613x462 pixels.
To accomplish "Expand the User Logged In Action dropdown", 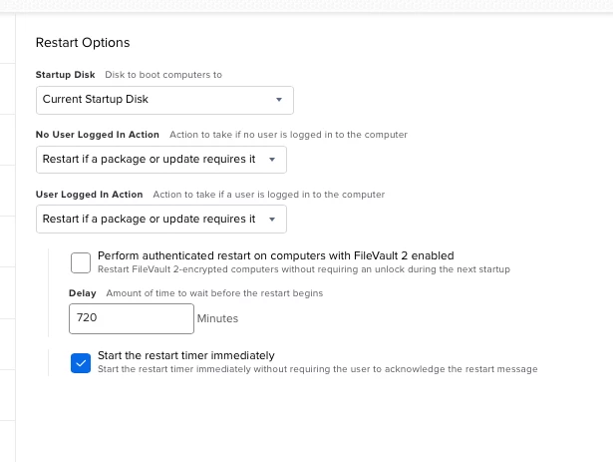I will [x=161, y=220].
